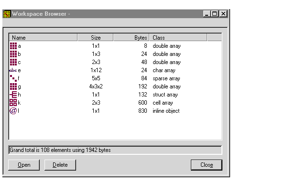The image size is (287, 183).
Task: Sort by the Class column header
Action: 178,37
